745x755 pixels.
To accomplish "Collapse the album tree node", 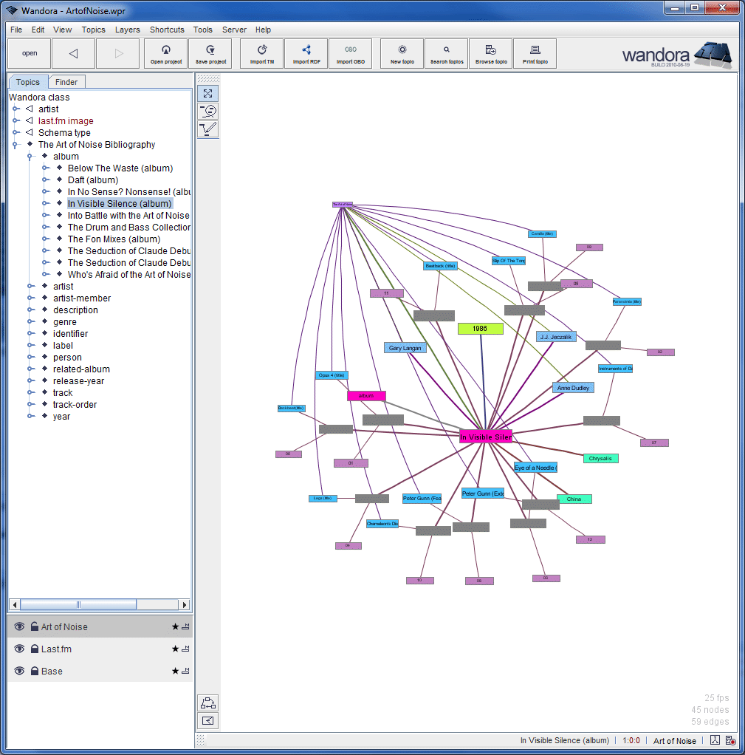I will (x=30, y=157).
